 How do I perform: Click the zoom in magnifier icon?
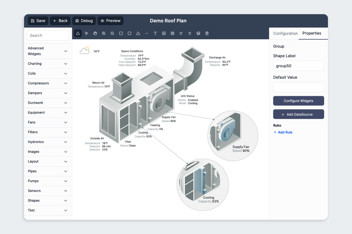coord(104,33)
